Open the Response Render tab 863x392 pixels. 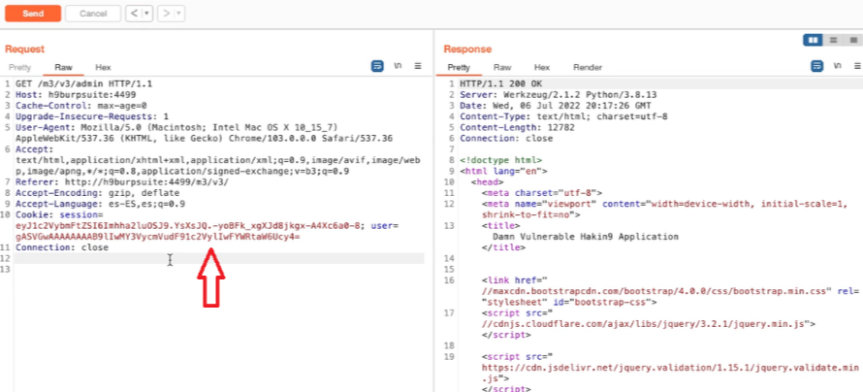pos(588,67)
